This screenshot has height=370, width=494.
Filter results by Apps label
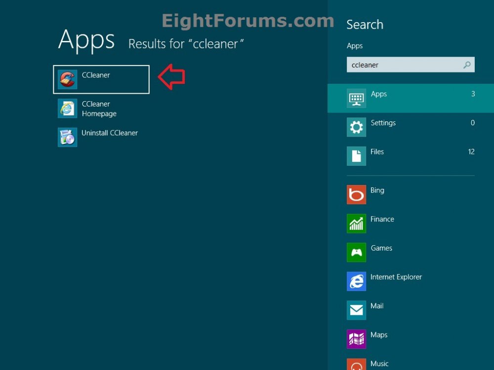pos(379,94)
